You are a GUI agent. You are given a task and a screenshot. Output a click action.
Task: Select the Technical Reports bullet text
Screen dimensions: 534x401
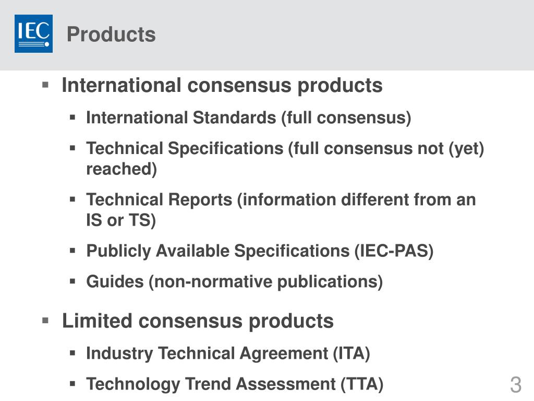click(x=281, y=210)
